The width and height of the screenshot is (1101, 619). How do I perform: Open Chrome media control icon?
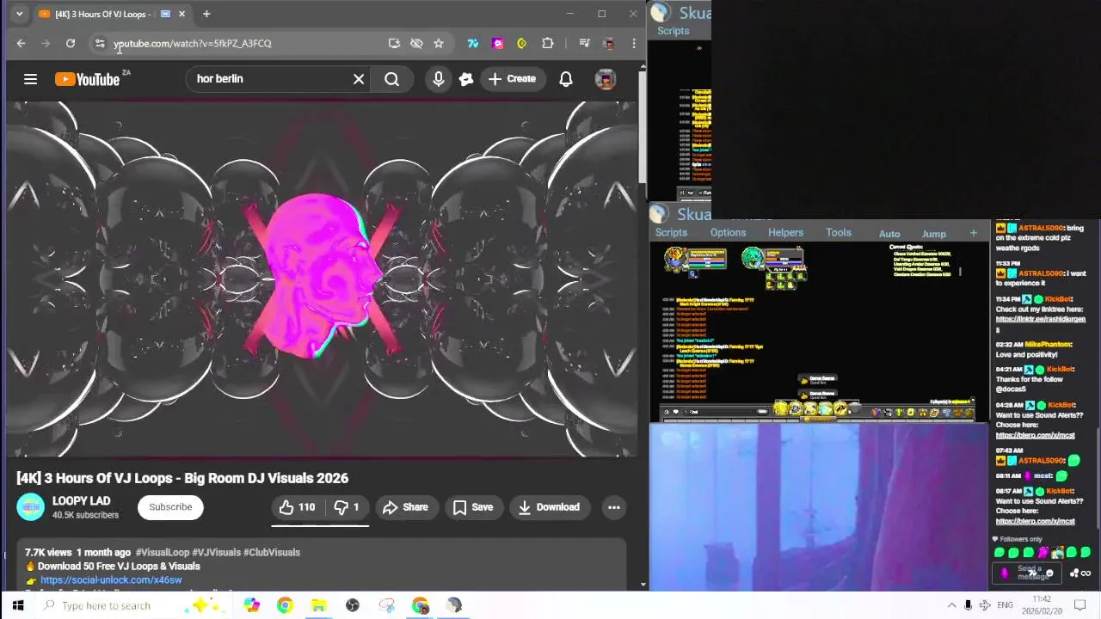[584, 43]
